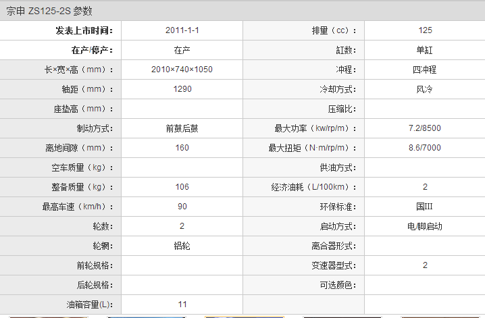Select the 环保标准 label
The width and height of the screenshot is (485, 318).
point(338,207)
